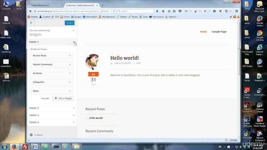The height and width of the screenshot is (150, 267).
Task: Click the Hello world! link under Recent Posts
Action: tap(96, 118)
